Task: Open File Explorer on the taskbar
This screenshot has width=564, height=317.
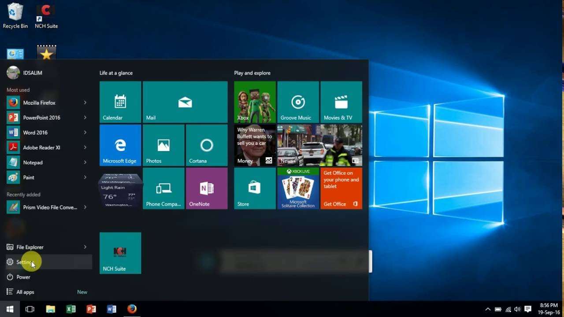Action: pos(51,309)
